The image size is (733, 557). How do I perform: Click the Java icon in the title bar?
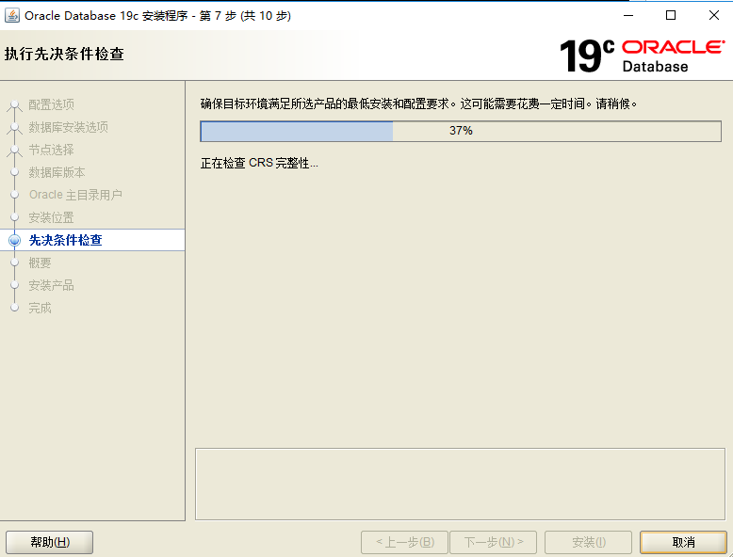pyautogui.click(x=13, y=15)
